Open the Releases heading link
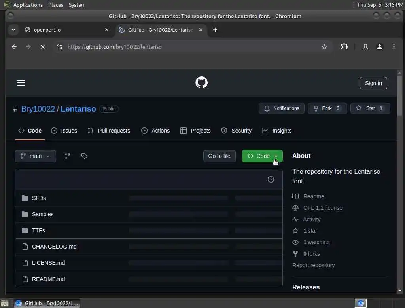The width and height of the screenshot is (405, 308). tap(306, 287)
